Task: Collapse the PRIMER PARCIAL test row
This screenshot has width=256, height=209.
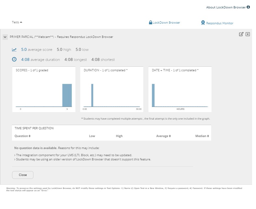Action: click(5, 37)
